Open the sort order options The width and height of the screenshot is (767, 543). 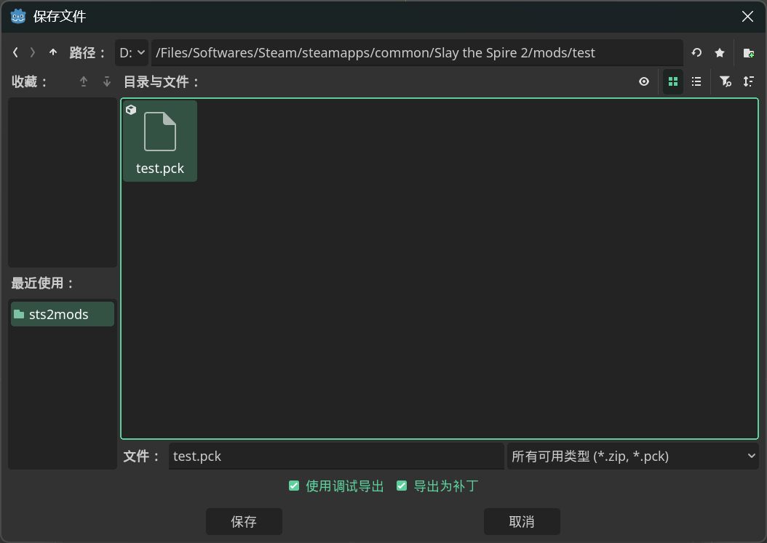tap(749, 81)
